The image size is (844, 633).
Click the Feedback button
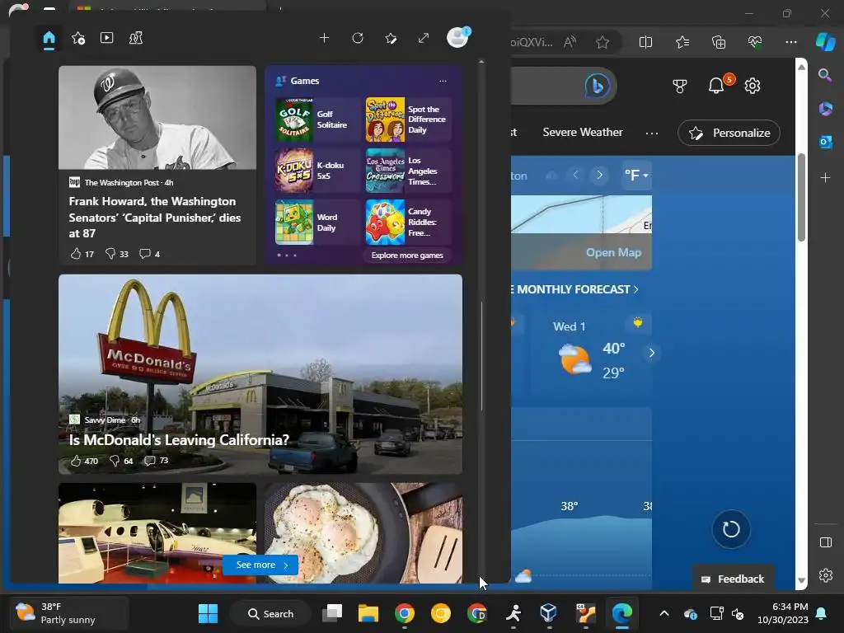pos(733,579)
